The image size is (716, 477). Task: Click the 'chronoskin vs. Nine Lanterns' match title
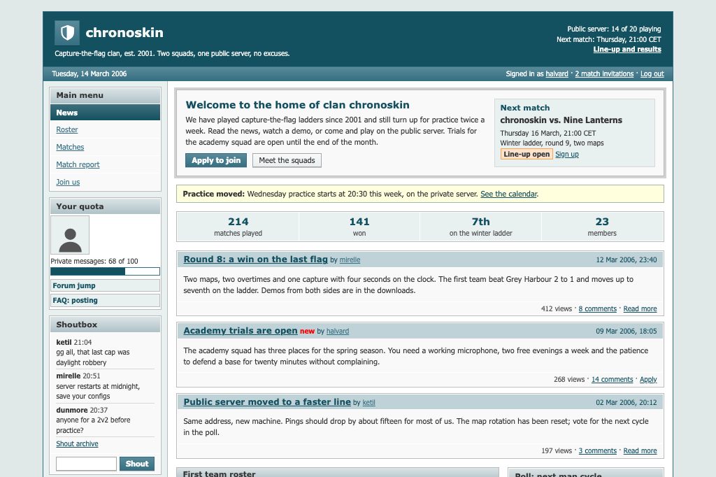(561, 120)
